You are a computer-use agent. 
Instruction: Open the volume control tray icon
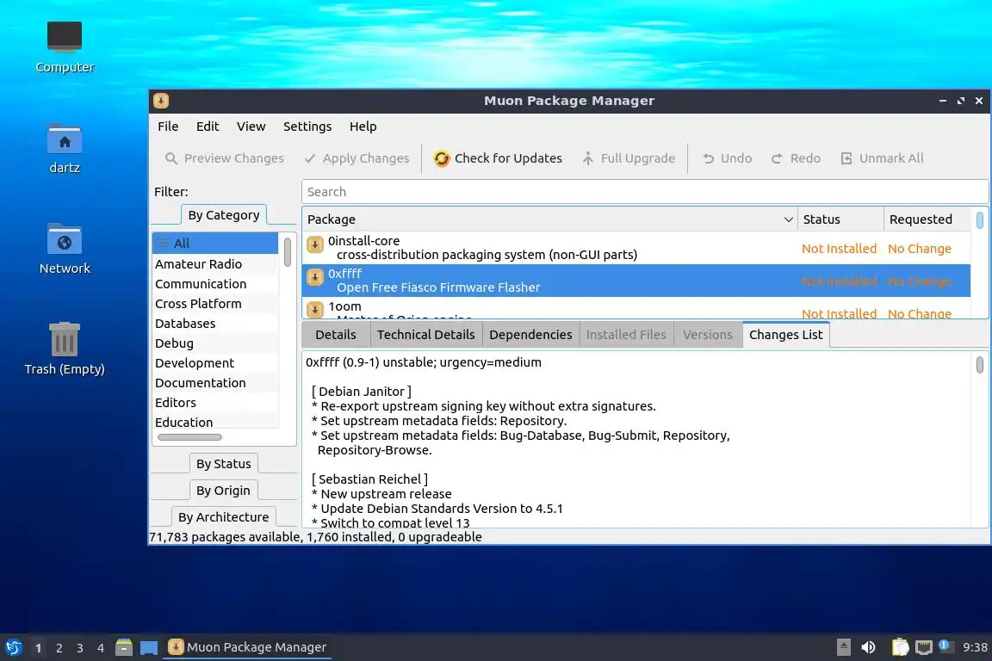(868, 647)
